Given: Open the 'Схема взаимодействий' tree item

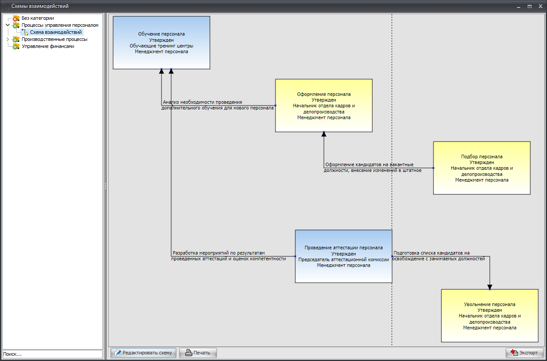Looking at the screenshot, I should coord(56,32).
